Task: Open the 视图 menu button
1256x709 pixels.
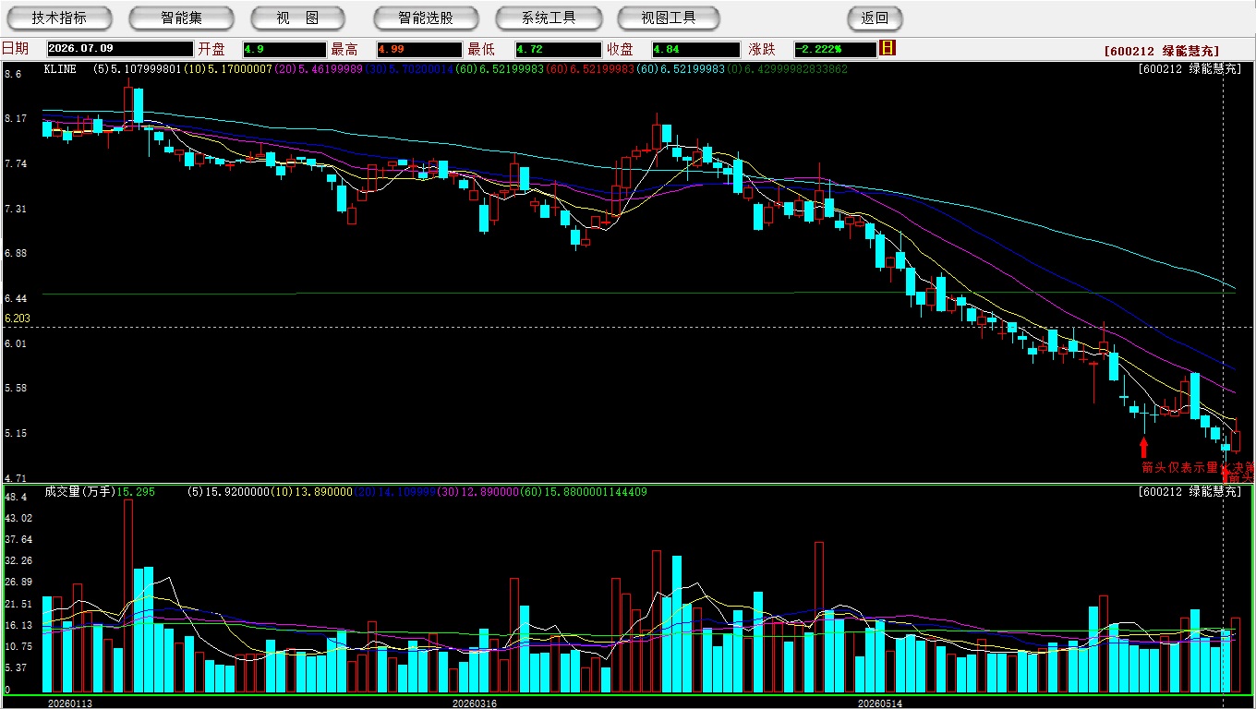Action: click(297, 18)
